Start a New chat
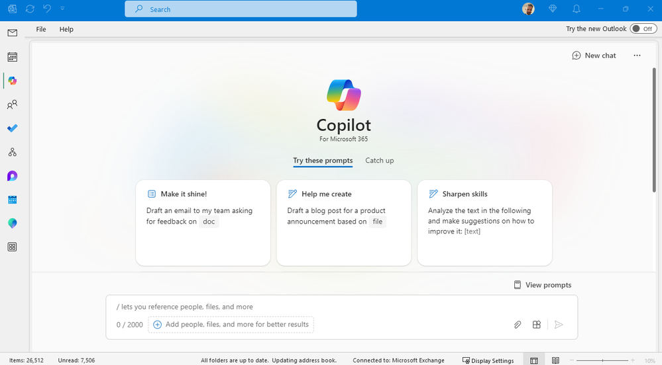The image size is (662, 365). [x=594, y=56]
